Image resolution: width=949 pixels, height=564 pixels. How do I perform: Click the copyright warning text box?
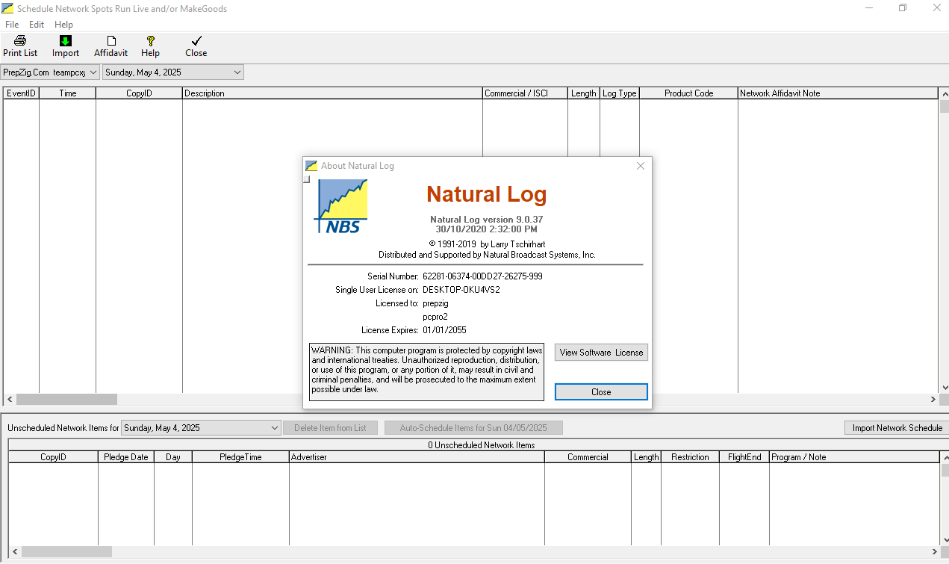(x=427, y=372)
